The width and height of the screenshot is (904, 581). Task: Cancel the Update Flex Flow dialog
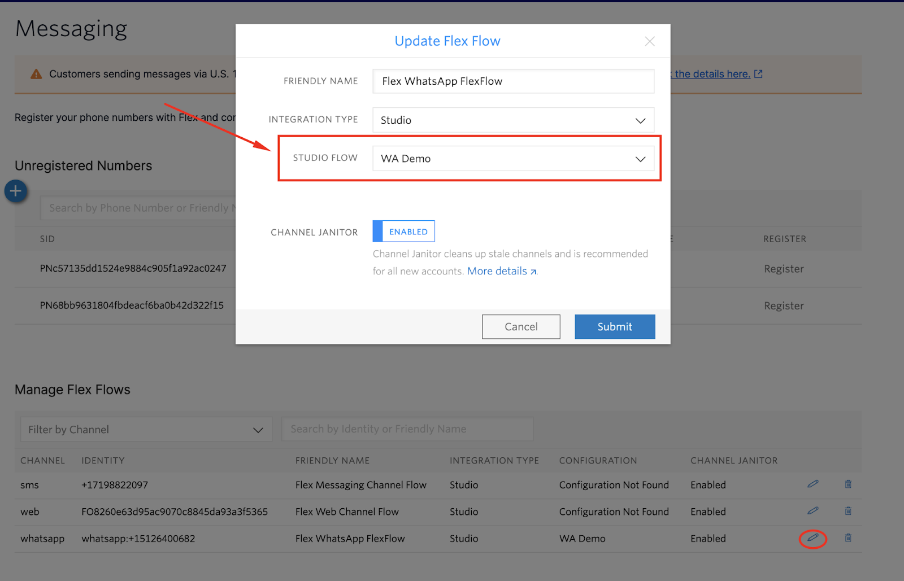pos(521,327)
